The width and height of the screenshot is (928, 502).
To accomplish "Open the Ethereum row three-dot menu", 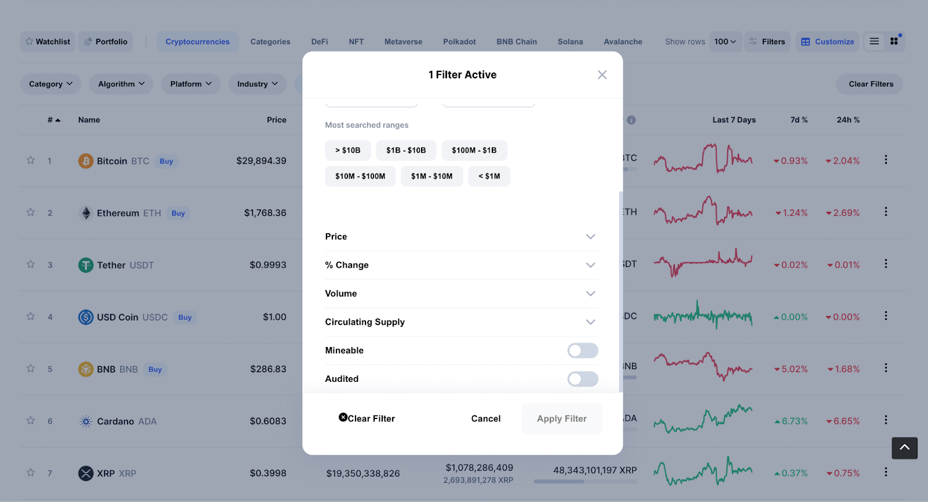I will (886, 212).
